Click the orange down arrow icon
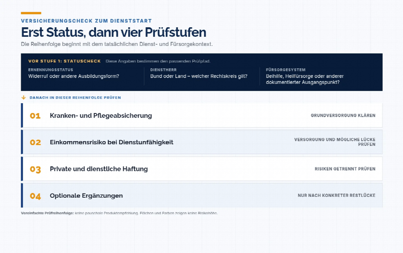Image resolution: width=403 pixels, height=253 pixels. click(x=23, y=98)
